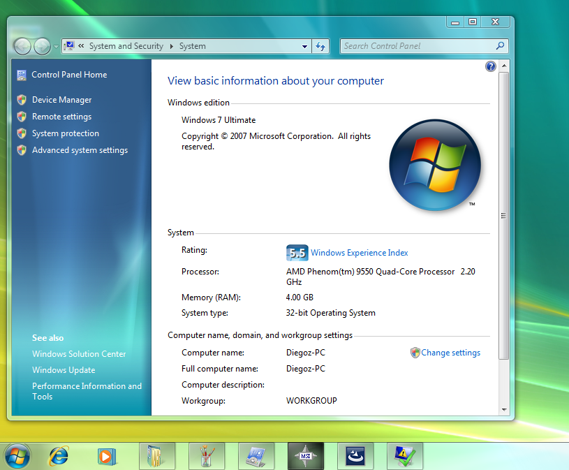This screenshot has height=470, width=569.
Task: Go to Control Panel Home
Action: click(x=69, y=75)
